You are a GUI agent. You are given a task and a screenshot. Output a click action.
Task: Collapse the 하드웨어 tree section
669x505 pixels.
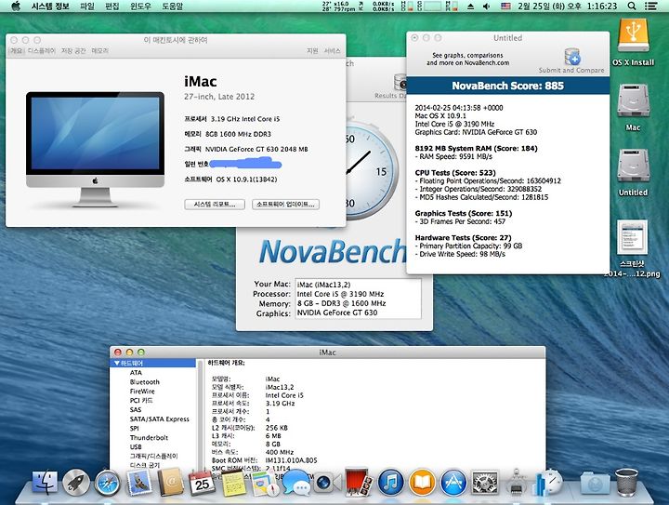pos(116,364)
